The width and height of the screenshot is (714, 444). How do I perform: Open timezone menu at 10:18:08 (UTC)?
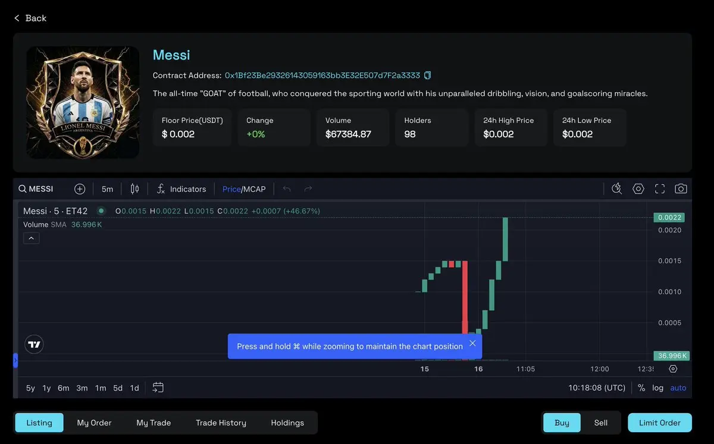[x=597, y=388]
